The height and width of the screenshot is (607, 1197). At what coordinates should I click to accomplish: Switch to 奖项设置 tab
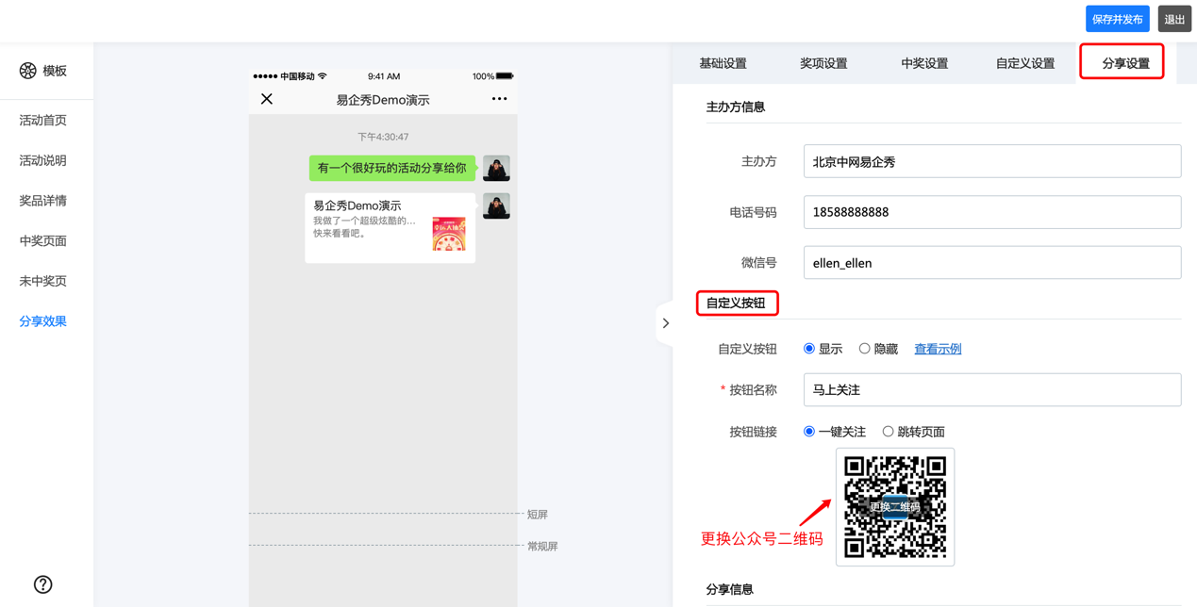823,63
